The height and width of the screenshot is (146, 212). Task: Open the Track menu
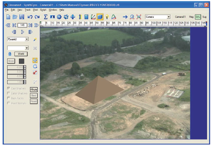(x=28, y=10)
